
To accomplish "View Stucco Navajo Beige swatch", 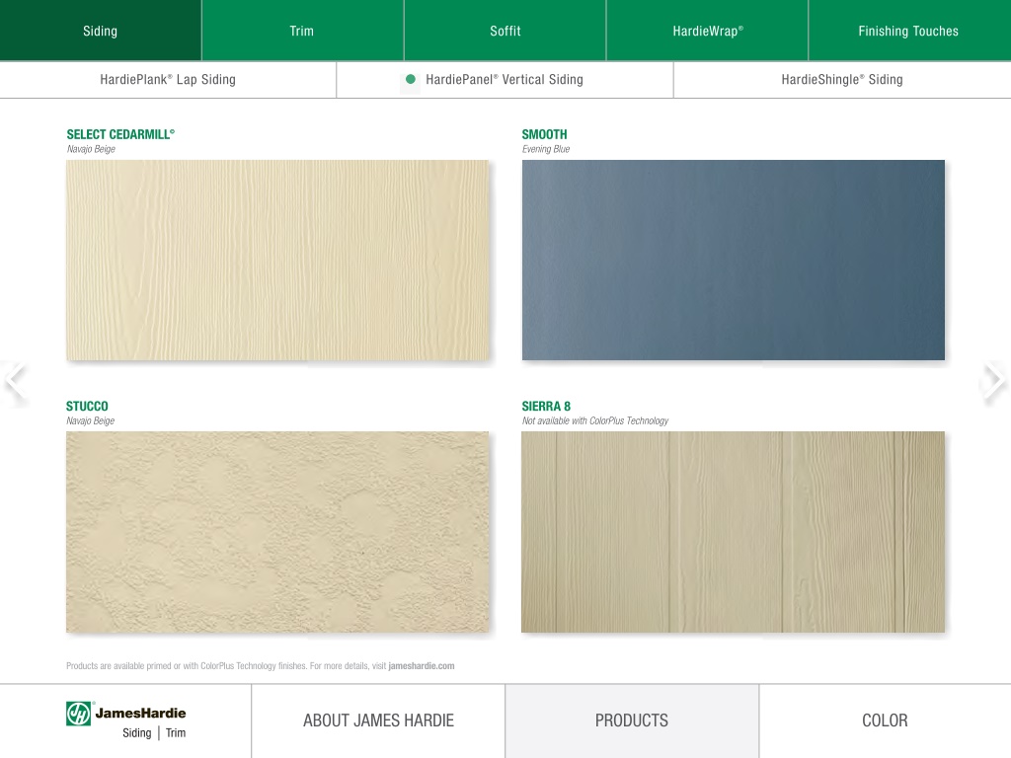I will coord(277,532).
